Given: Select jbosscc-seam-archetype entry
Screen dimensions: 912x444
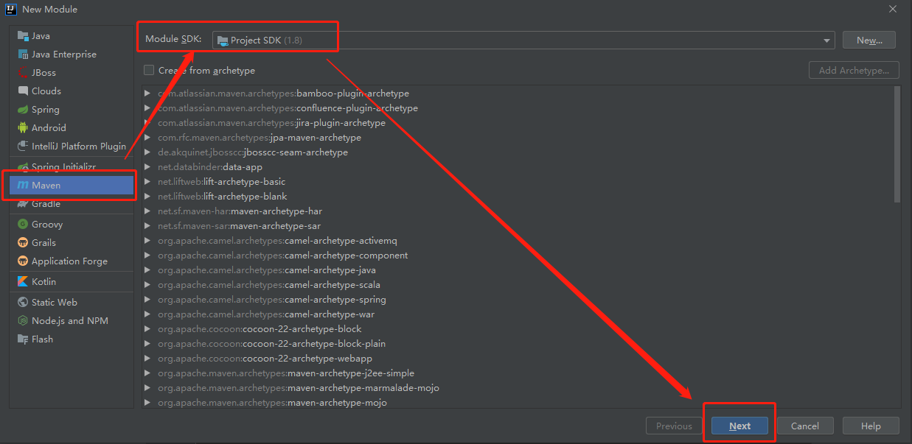Looking at the screenshot, I should [252, 152].
